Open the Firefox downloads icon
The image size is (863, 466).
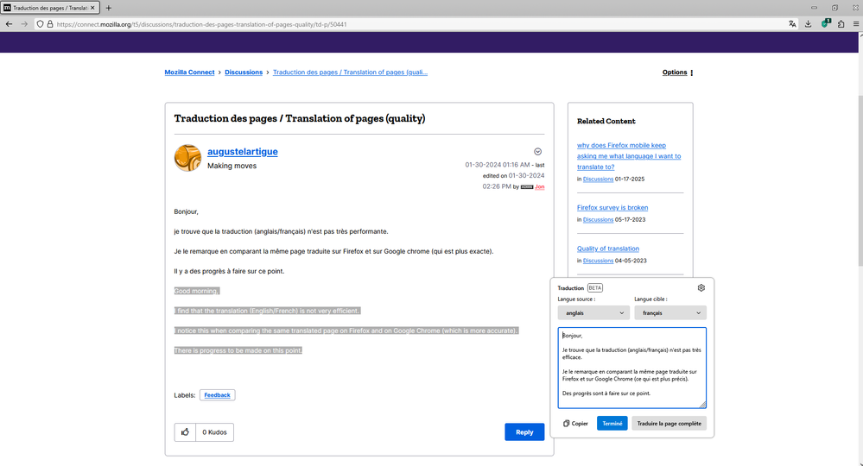point(809,24)
